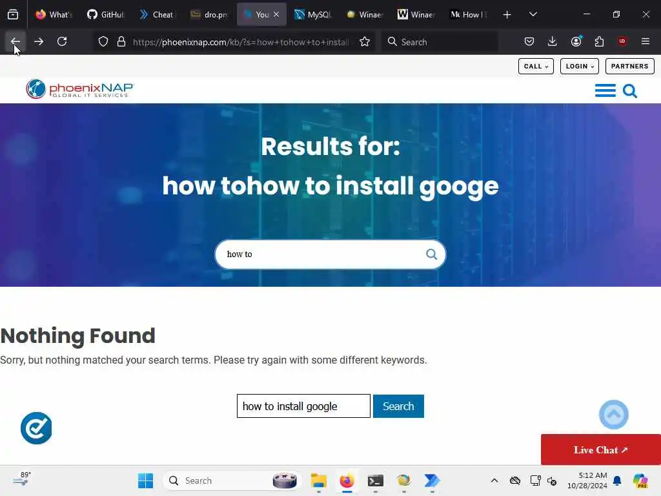Bookmark this page with the star
Viewport: 661px width, 496px height.
pos(365,41)
